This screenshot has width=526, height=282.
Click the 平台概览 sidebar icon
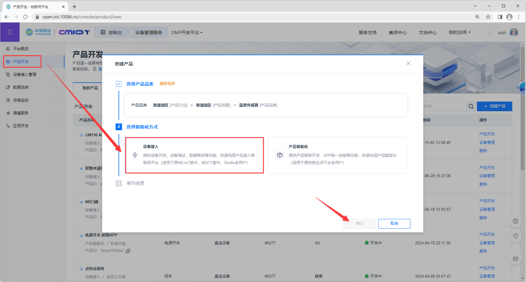point(8,48)
